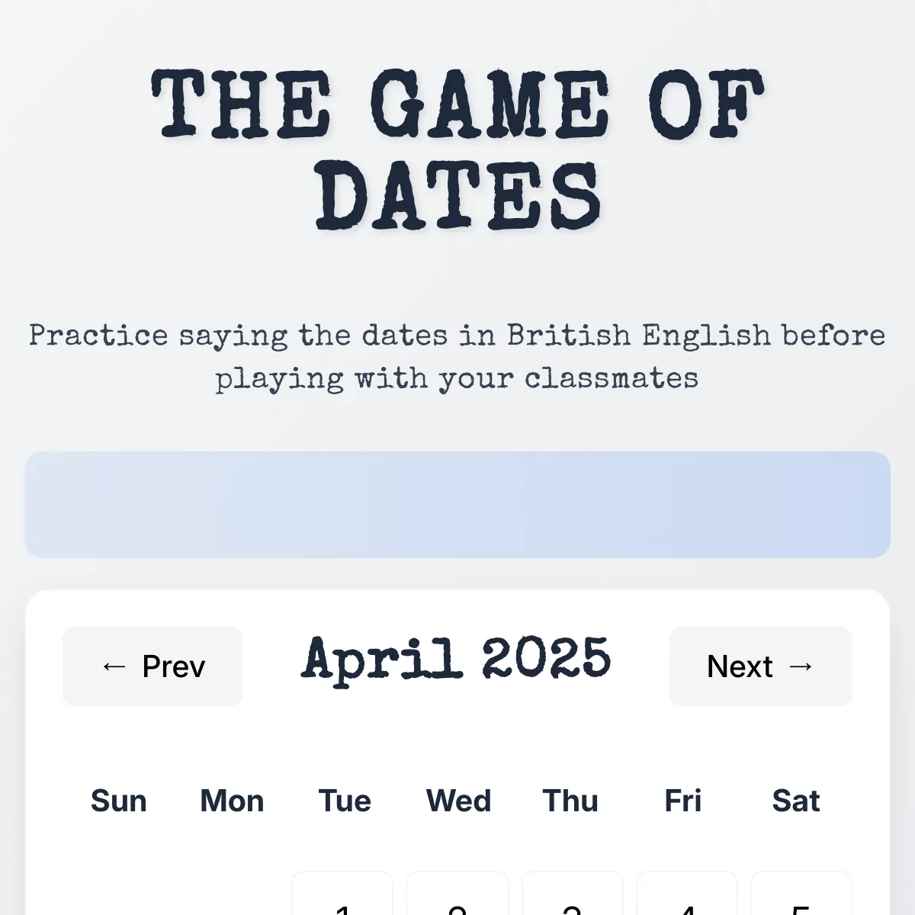The height and width of the screenshot is (915, 915).
Task: Advance to next month with Next button
Action: pyautogui.click(x=761, y=666)
